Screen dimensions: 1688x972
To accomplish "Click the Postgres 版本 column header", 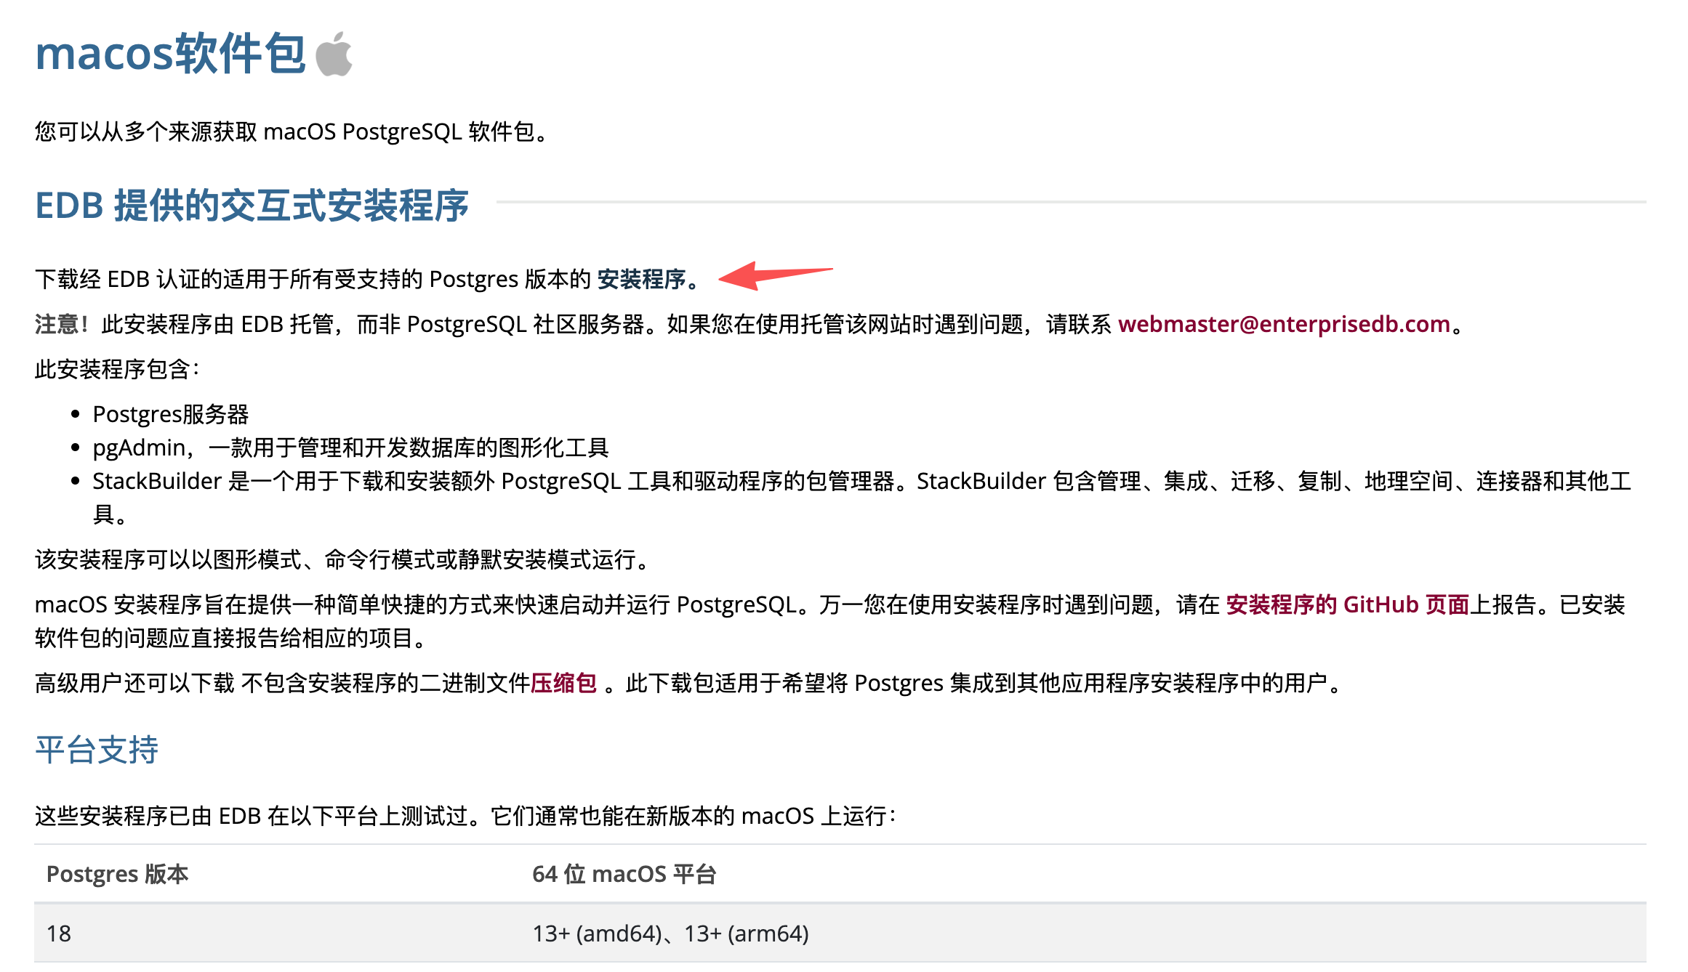I will pyautogui.click(x=117, y=874).
